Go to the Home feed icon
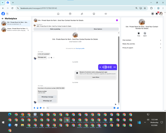This screenshot has width=166, height=133. [58, 14]
